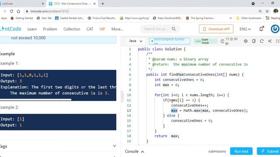
Task: Open the Learn menu
Action: pyautogui.click(x=32, y=29)
